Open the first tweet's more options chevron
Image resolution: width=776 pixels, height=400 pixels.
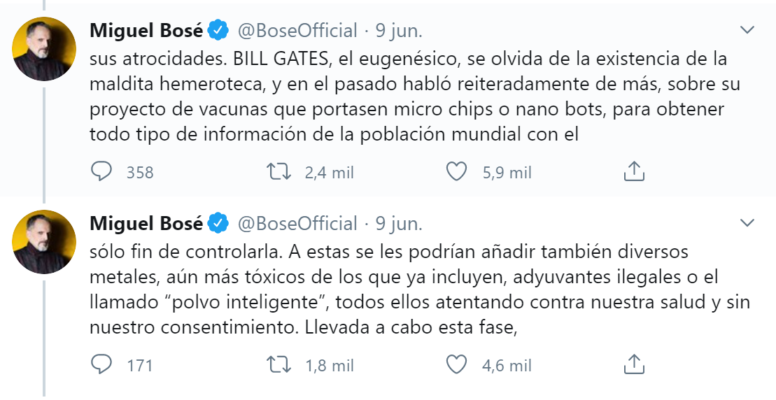click(x=747, y=30)
